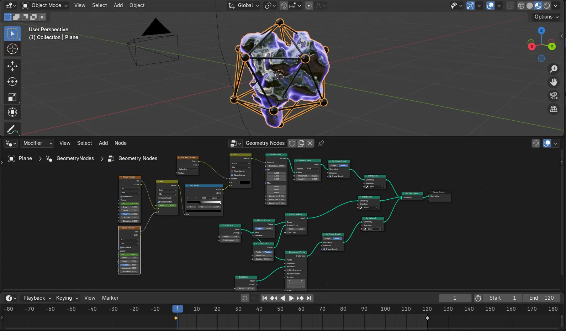Activate the 3D Cursor tool
566x331 pixels.
(x=12, y=49)
